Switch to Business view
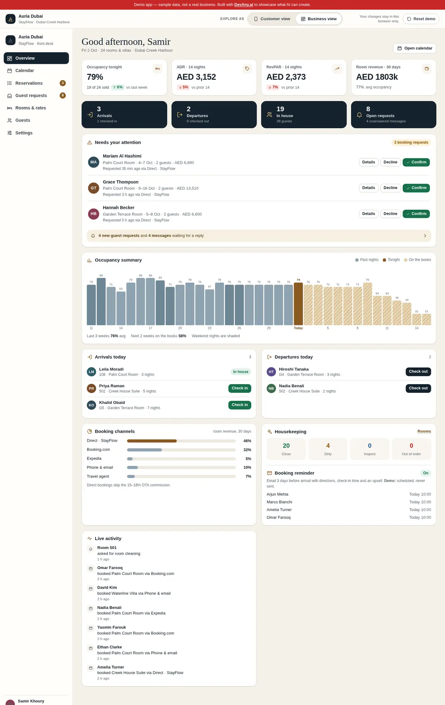 [319, 19]
